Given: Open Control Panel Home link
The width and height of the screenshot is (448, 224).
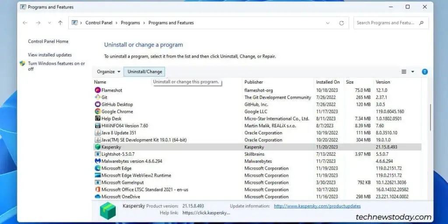Looking at the screenshot, I should click(x=48, y=42).
